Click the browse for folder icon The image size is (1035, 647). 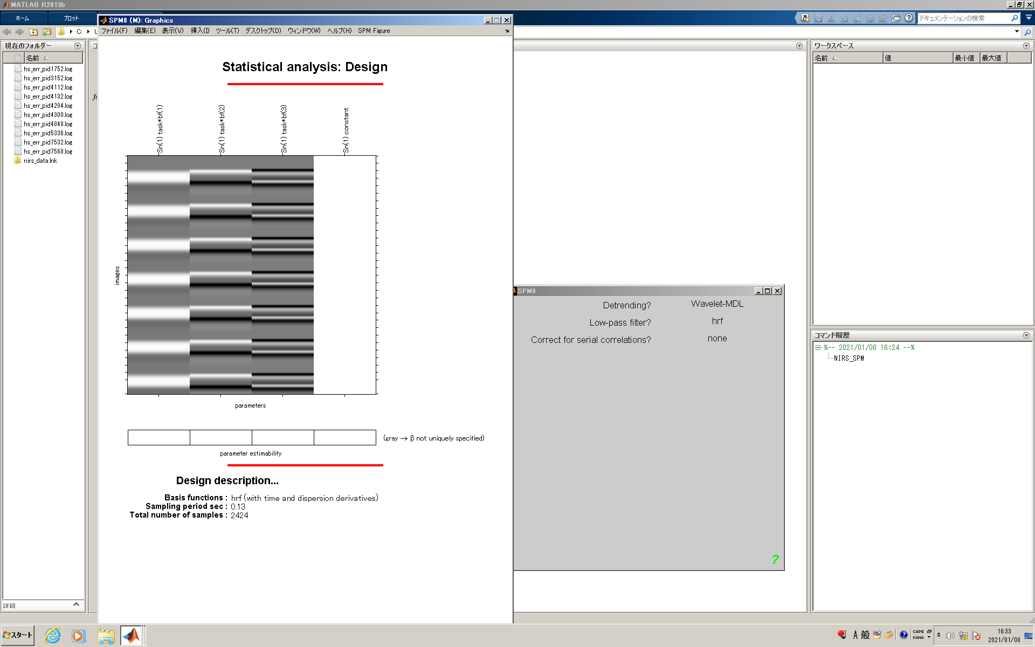[47, 32]
